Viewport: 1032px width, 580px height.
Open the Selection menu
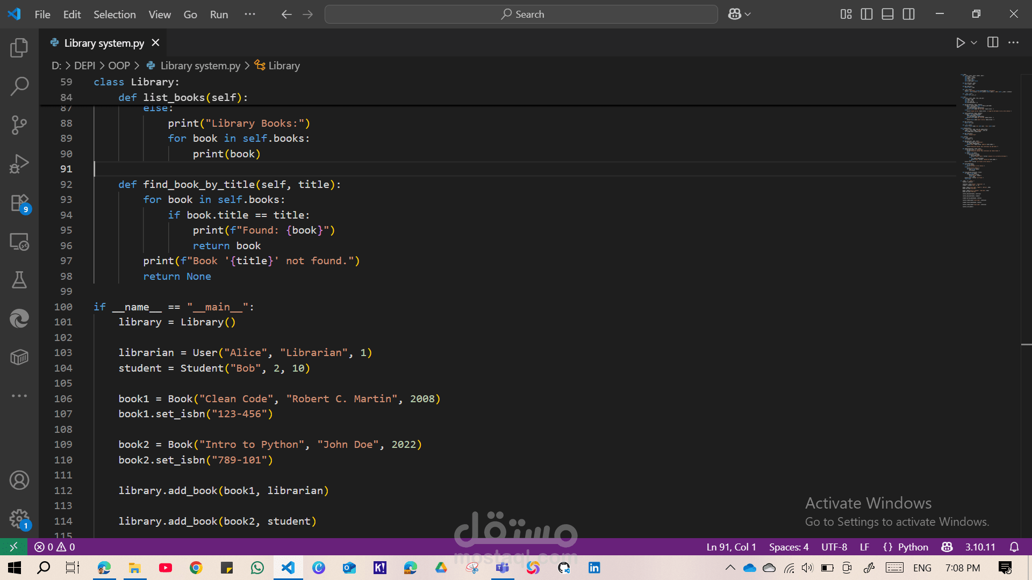(114, 15)
